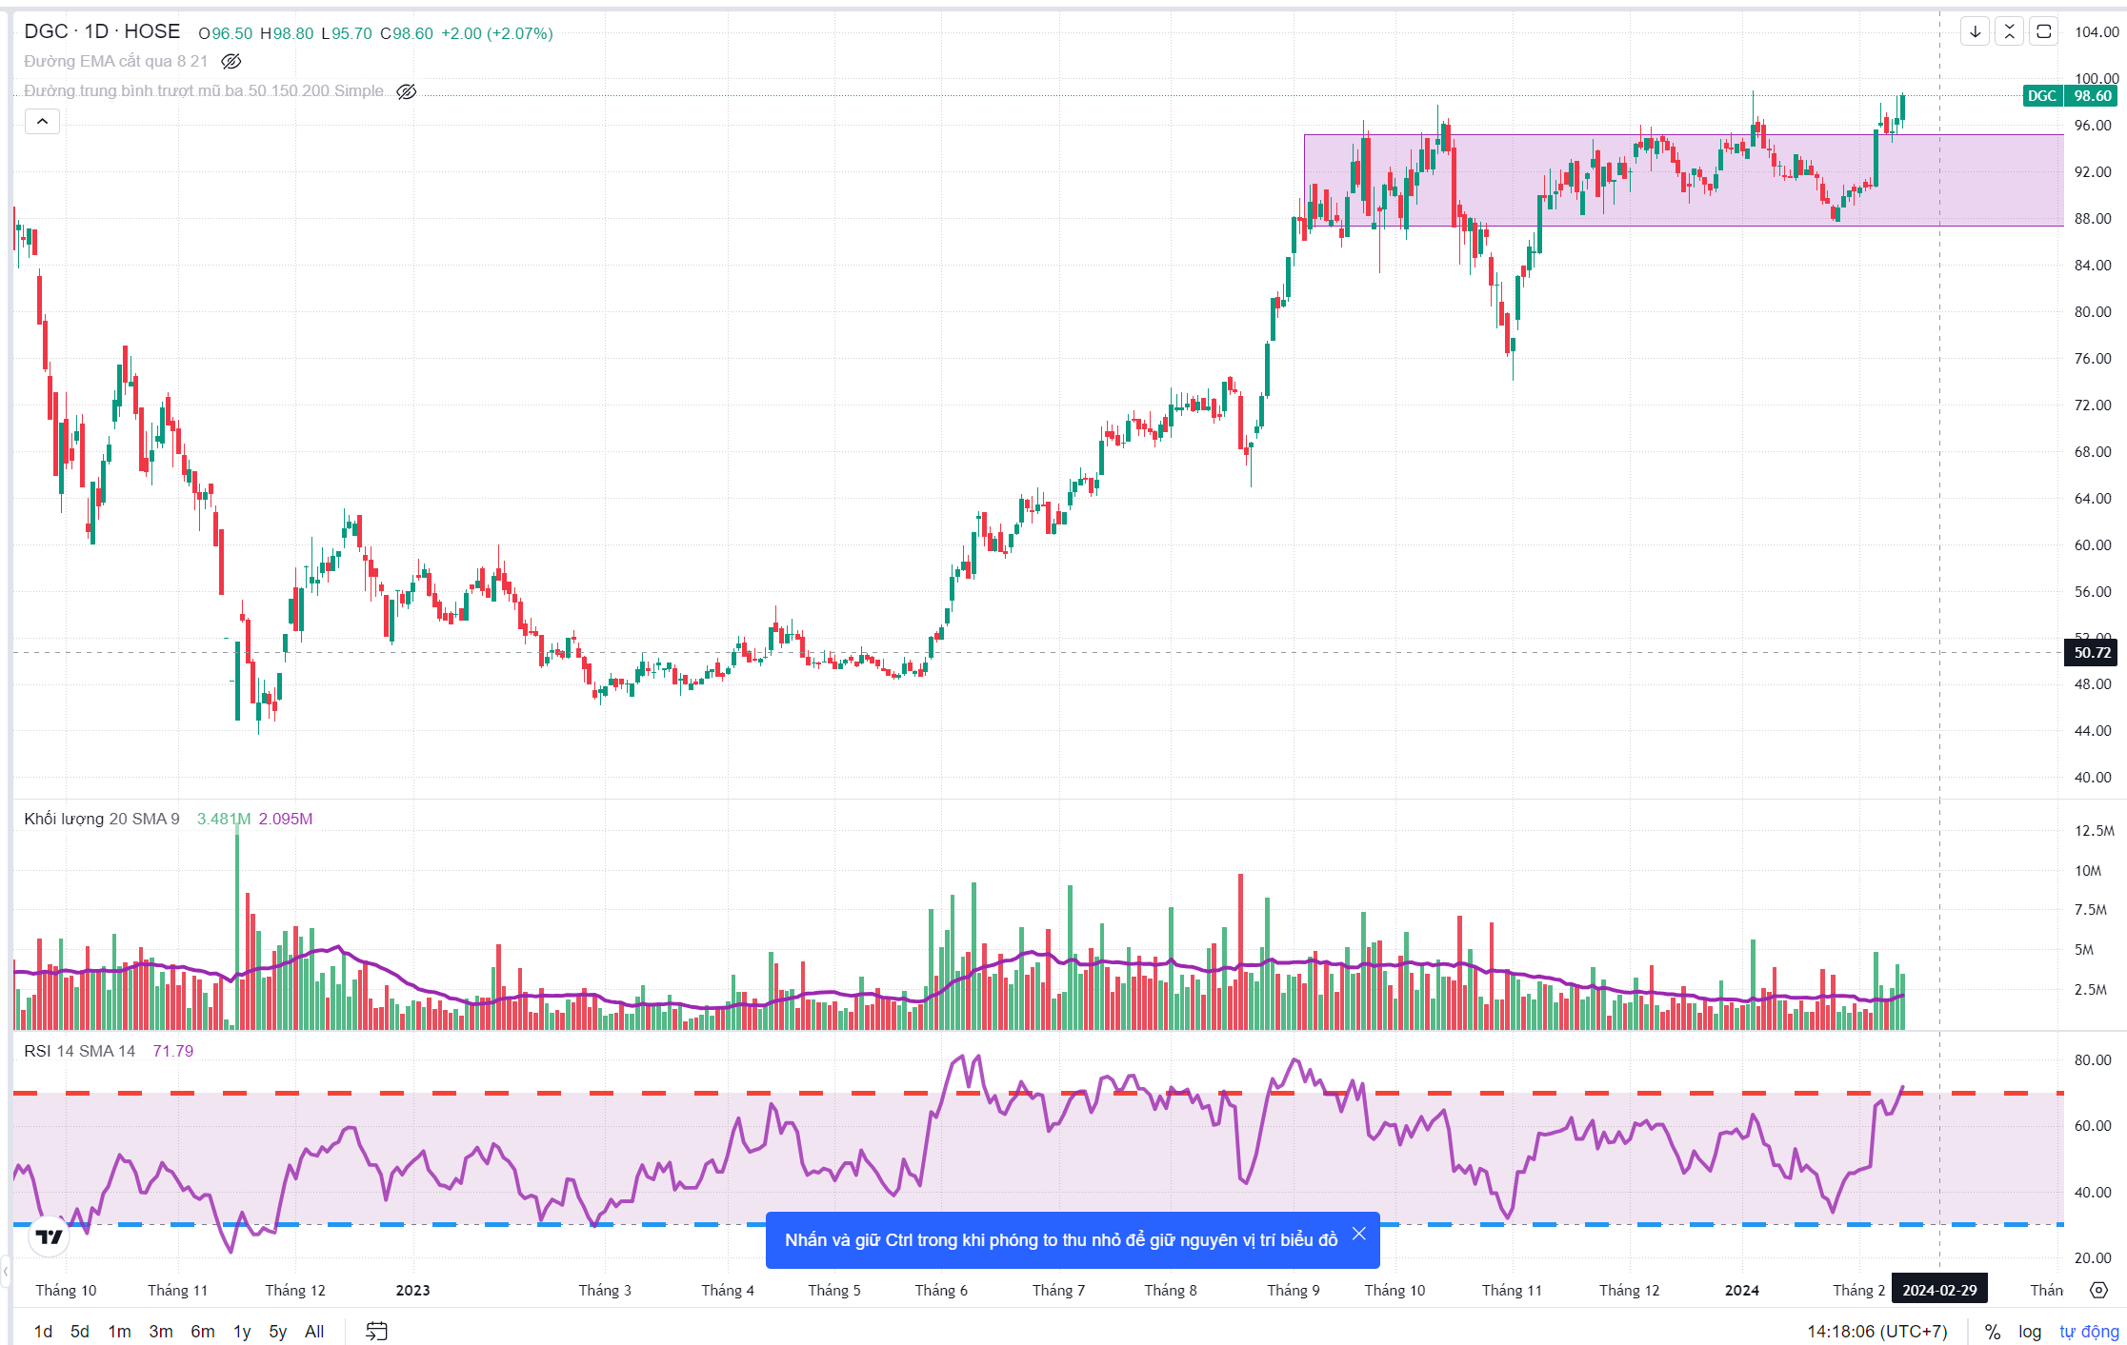Close the blue Ctrl zoom tip
Screen dimensions: 2127x1345
coord(1358,1234)
